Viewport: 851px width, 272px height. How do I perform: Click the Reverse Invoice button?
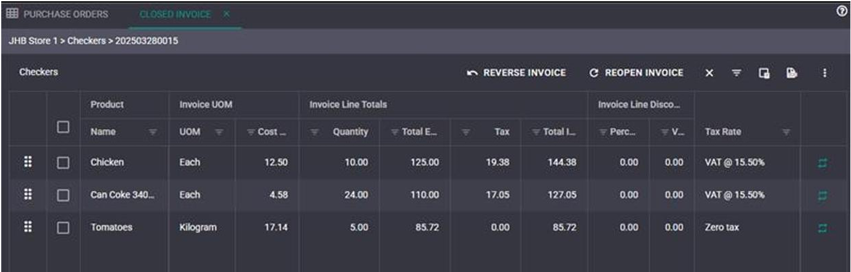pos(517,73)
